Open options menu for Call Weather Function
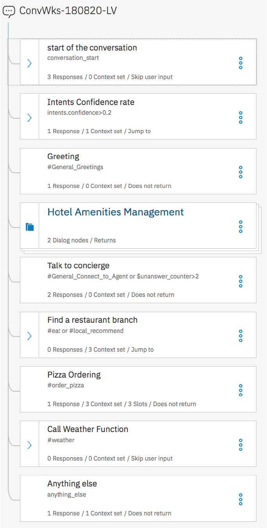Image resolution: width=267 pixels, height=528 pixels. (x=240, y=445)
